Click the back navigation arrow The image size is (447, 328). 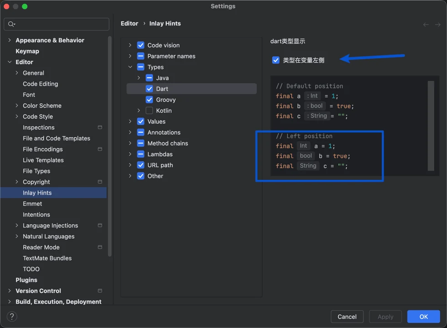426,25
